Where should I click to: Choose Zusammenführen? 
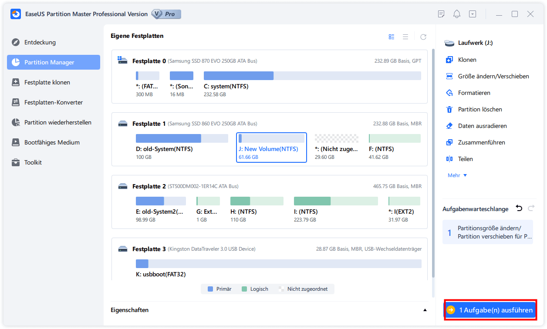coord(482,142)
